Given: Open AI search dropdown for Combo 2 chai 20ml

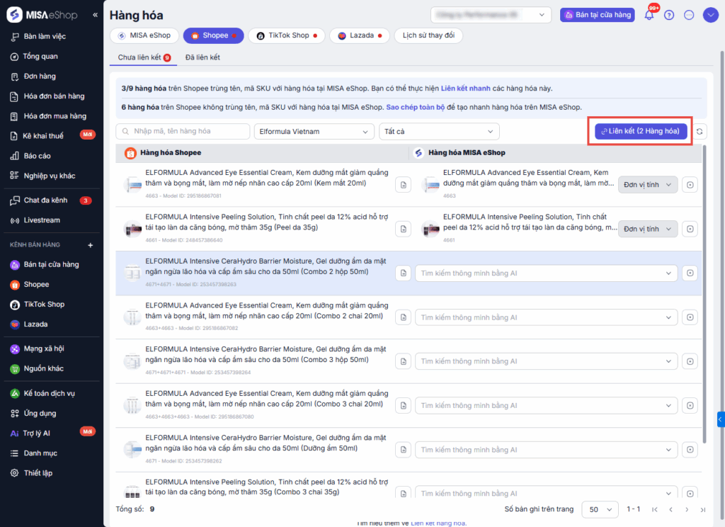Looking at the screenshot, I should pos(546,317).
